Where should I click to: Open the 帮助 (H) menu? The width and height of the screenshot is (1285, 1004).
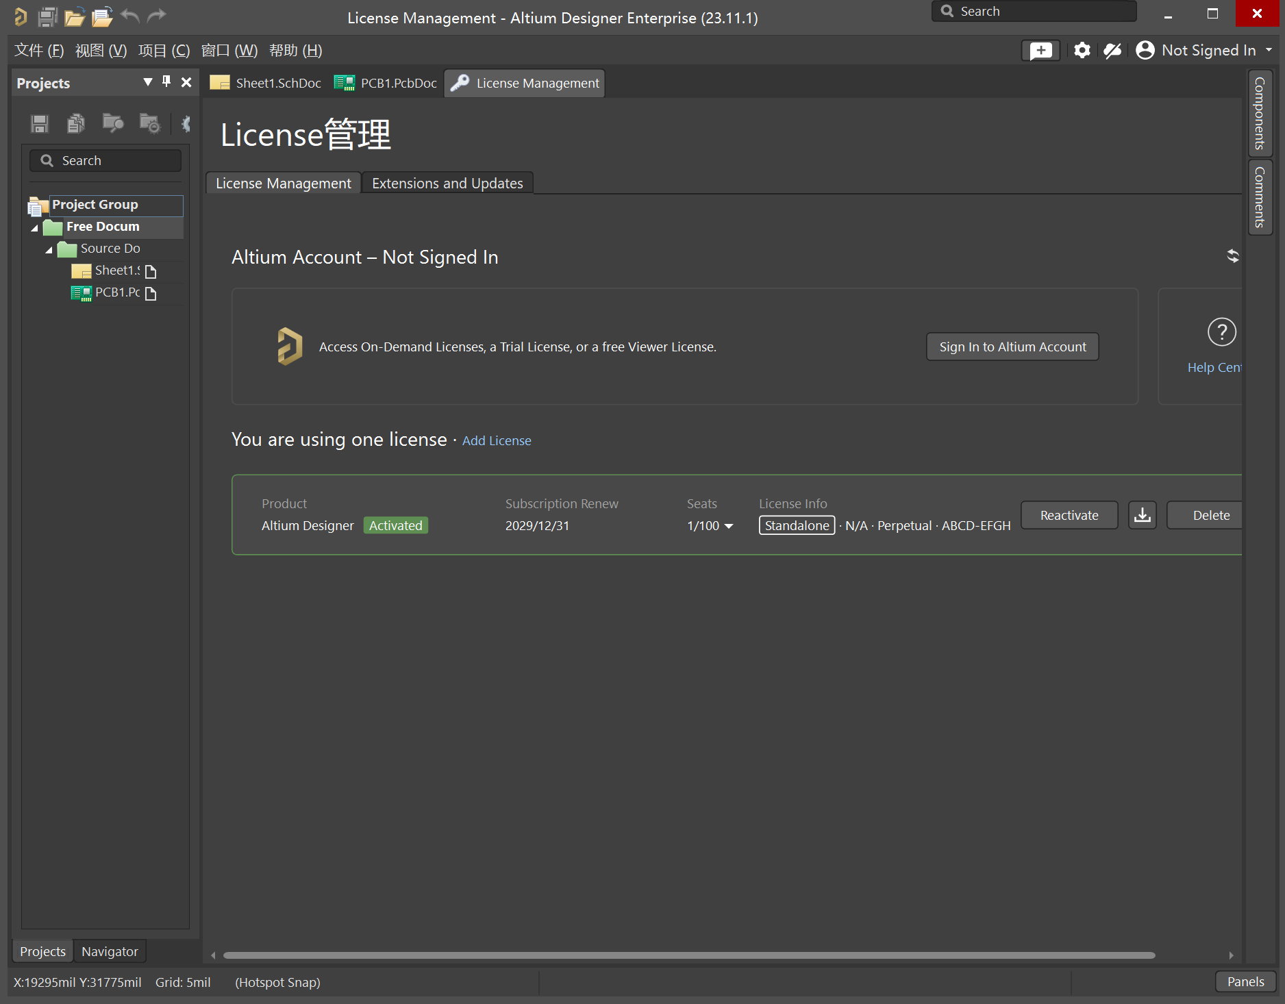tap(295, 51)
